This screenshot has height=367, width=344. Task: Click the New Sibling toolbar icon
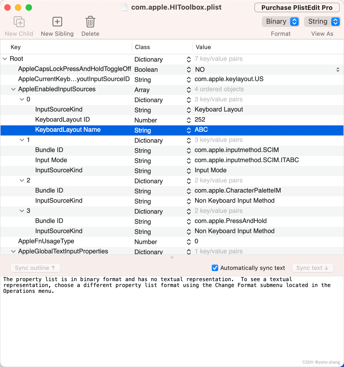57,22
